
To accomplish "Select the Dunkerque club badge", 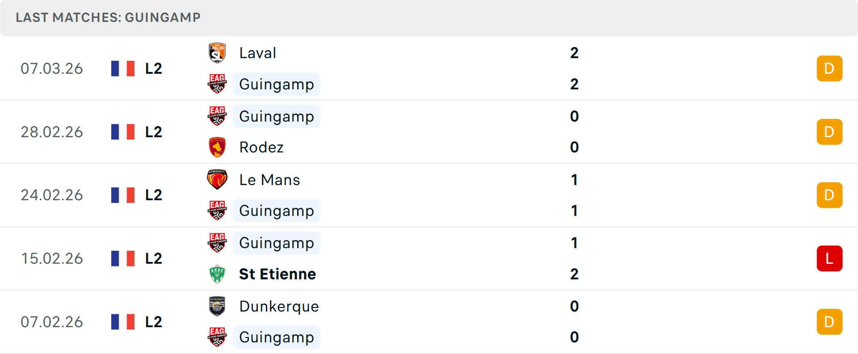I will 217,306.
